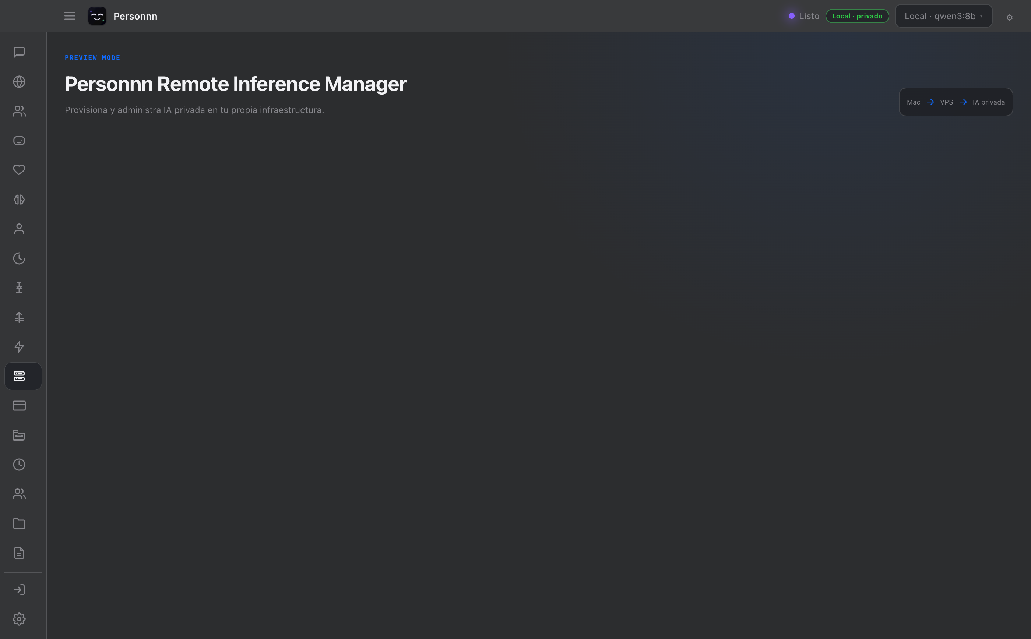This screenshot has height=639, width=1031.
Task: Open the lightning bolt sidebar icon
Action: point(19,346)
